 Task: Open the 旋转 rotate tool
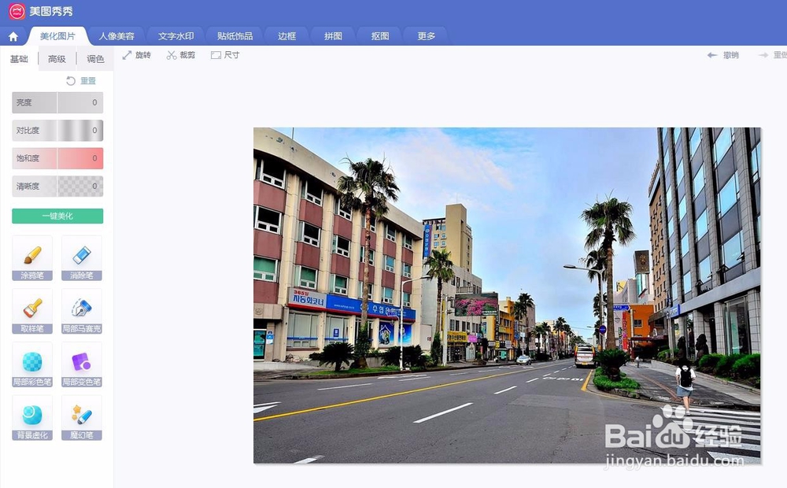137,55
